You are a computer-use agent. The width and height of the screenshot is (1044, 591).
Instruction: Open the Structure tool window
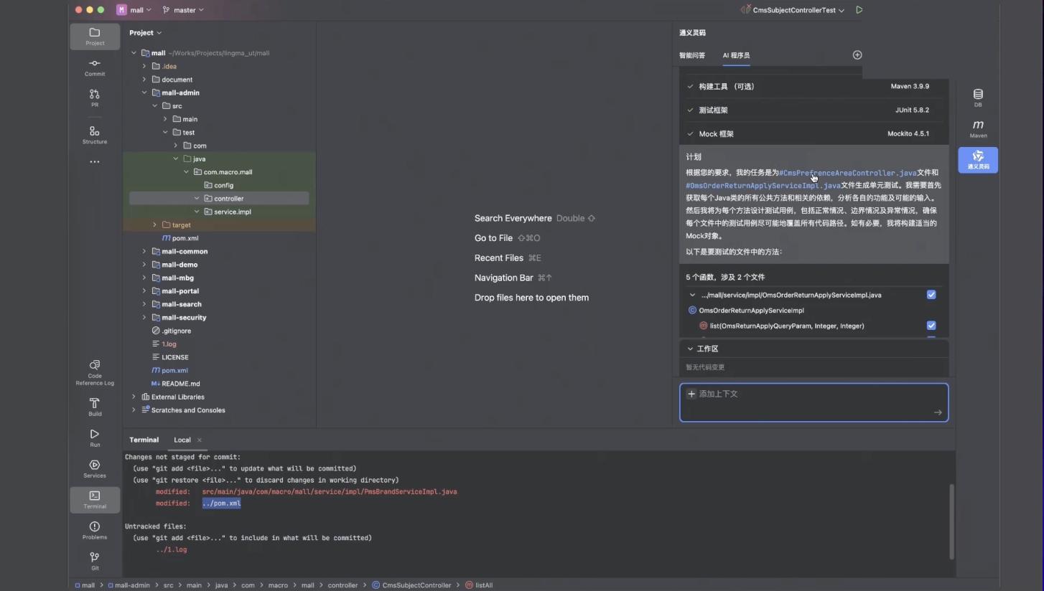95,135
